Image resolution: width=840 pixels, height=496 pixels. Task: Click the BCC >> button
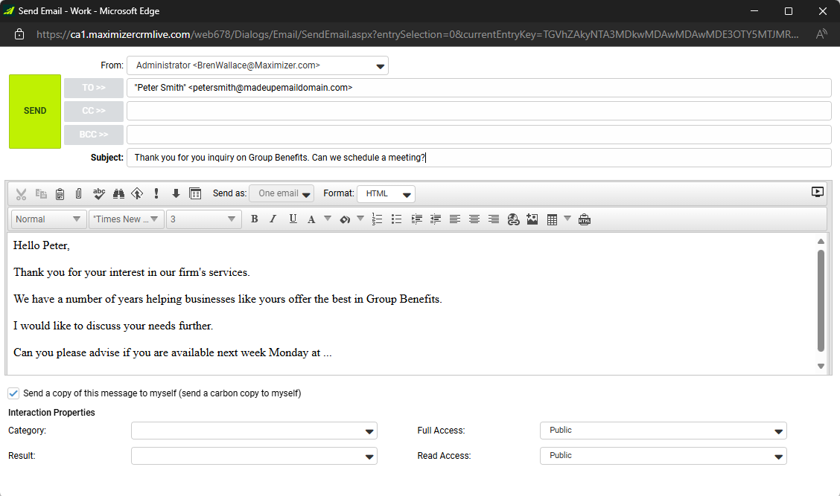pos(94,135)
